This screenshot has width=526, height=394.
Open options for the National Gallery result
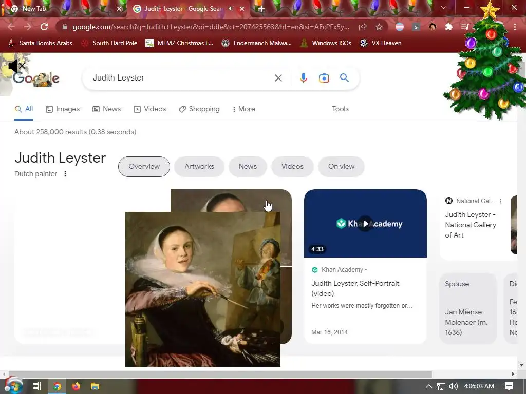(501, 201)
